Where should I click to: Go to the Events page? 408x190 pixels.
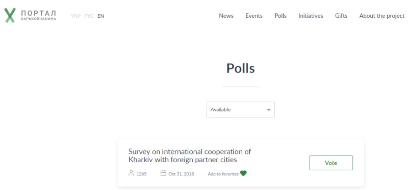tap(254, 16)
